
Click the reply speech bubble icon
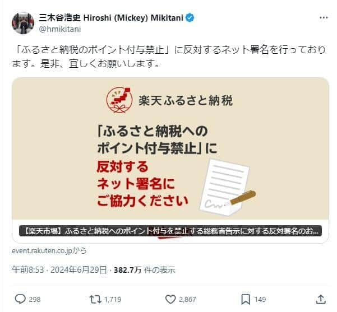click(20, 299)
